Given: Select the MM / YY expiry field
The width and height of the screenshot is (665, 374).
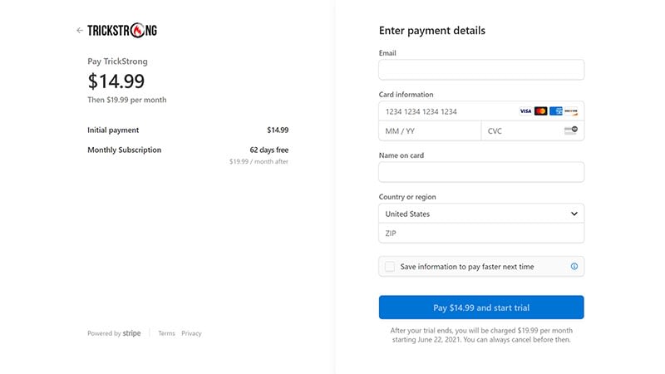Looking at the screenshot, I should tap(430, 131).
